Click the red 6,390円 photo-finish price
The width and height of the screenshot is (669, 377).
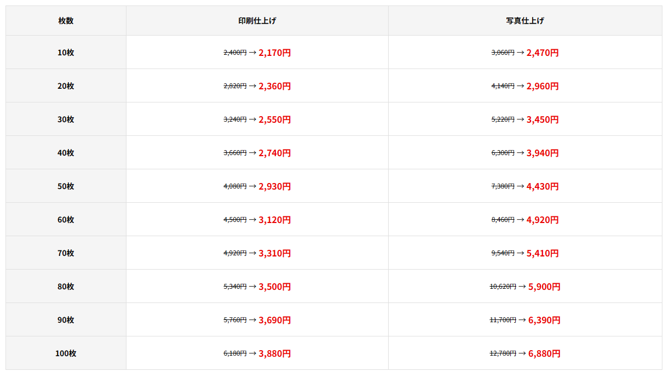click(544, 321)
